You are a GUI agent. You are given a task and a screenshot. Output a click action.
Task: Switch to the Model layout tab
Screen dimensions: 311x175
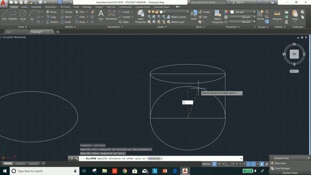8,163
